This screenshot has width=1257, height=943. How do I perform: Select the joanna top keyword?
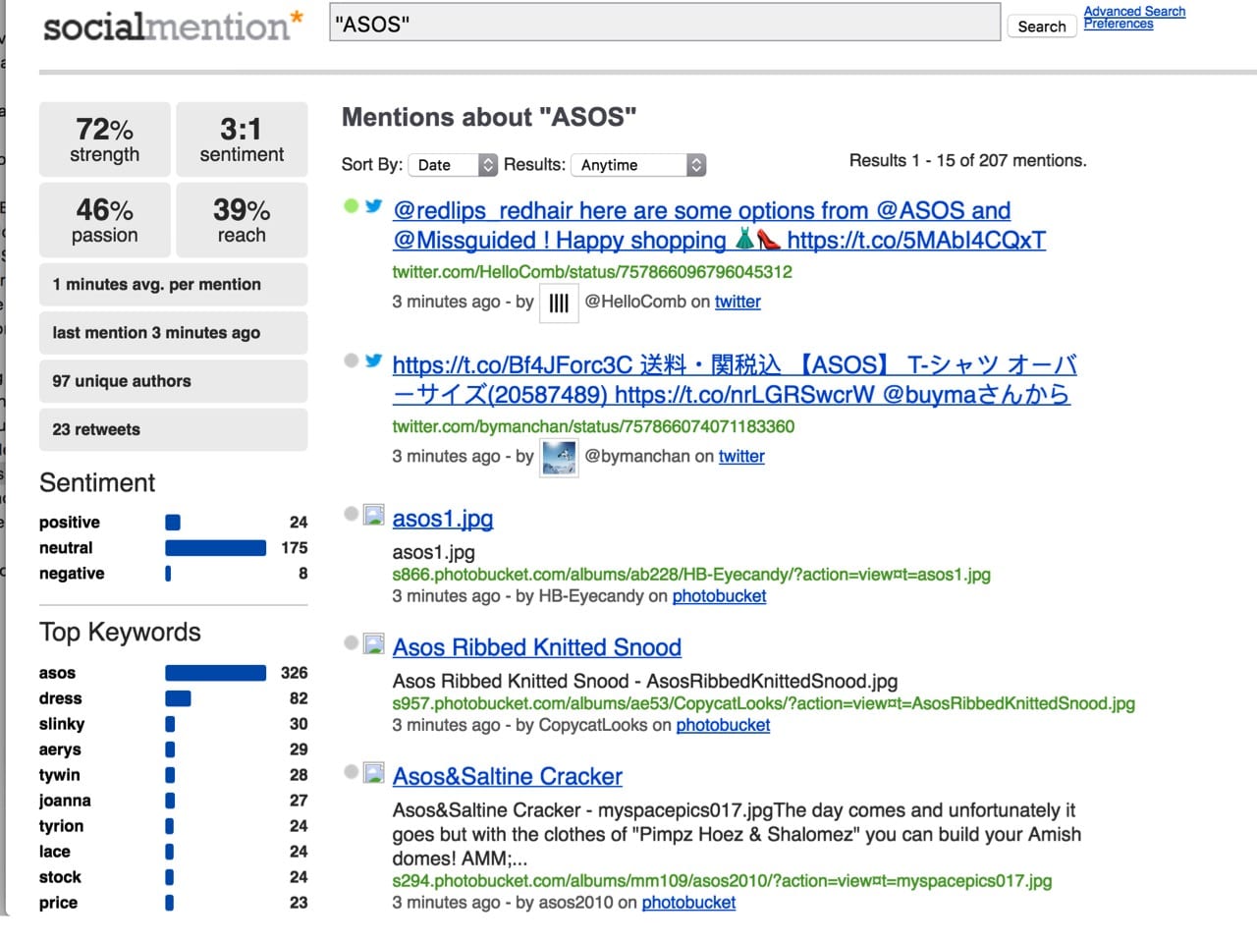(65, 801)
